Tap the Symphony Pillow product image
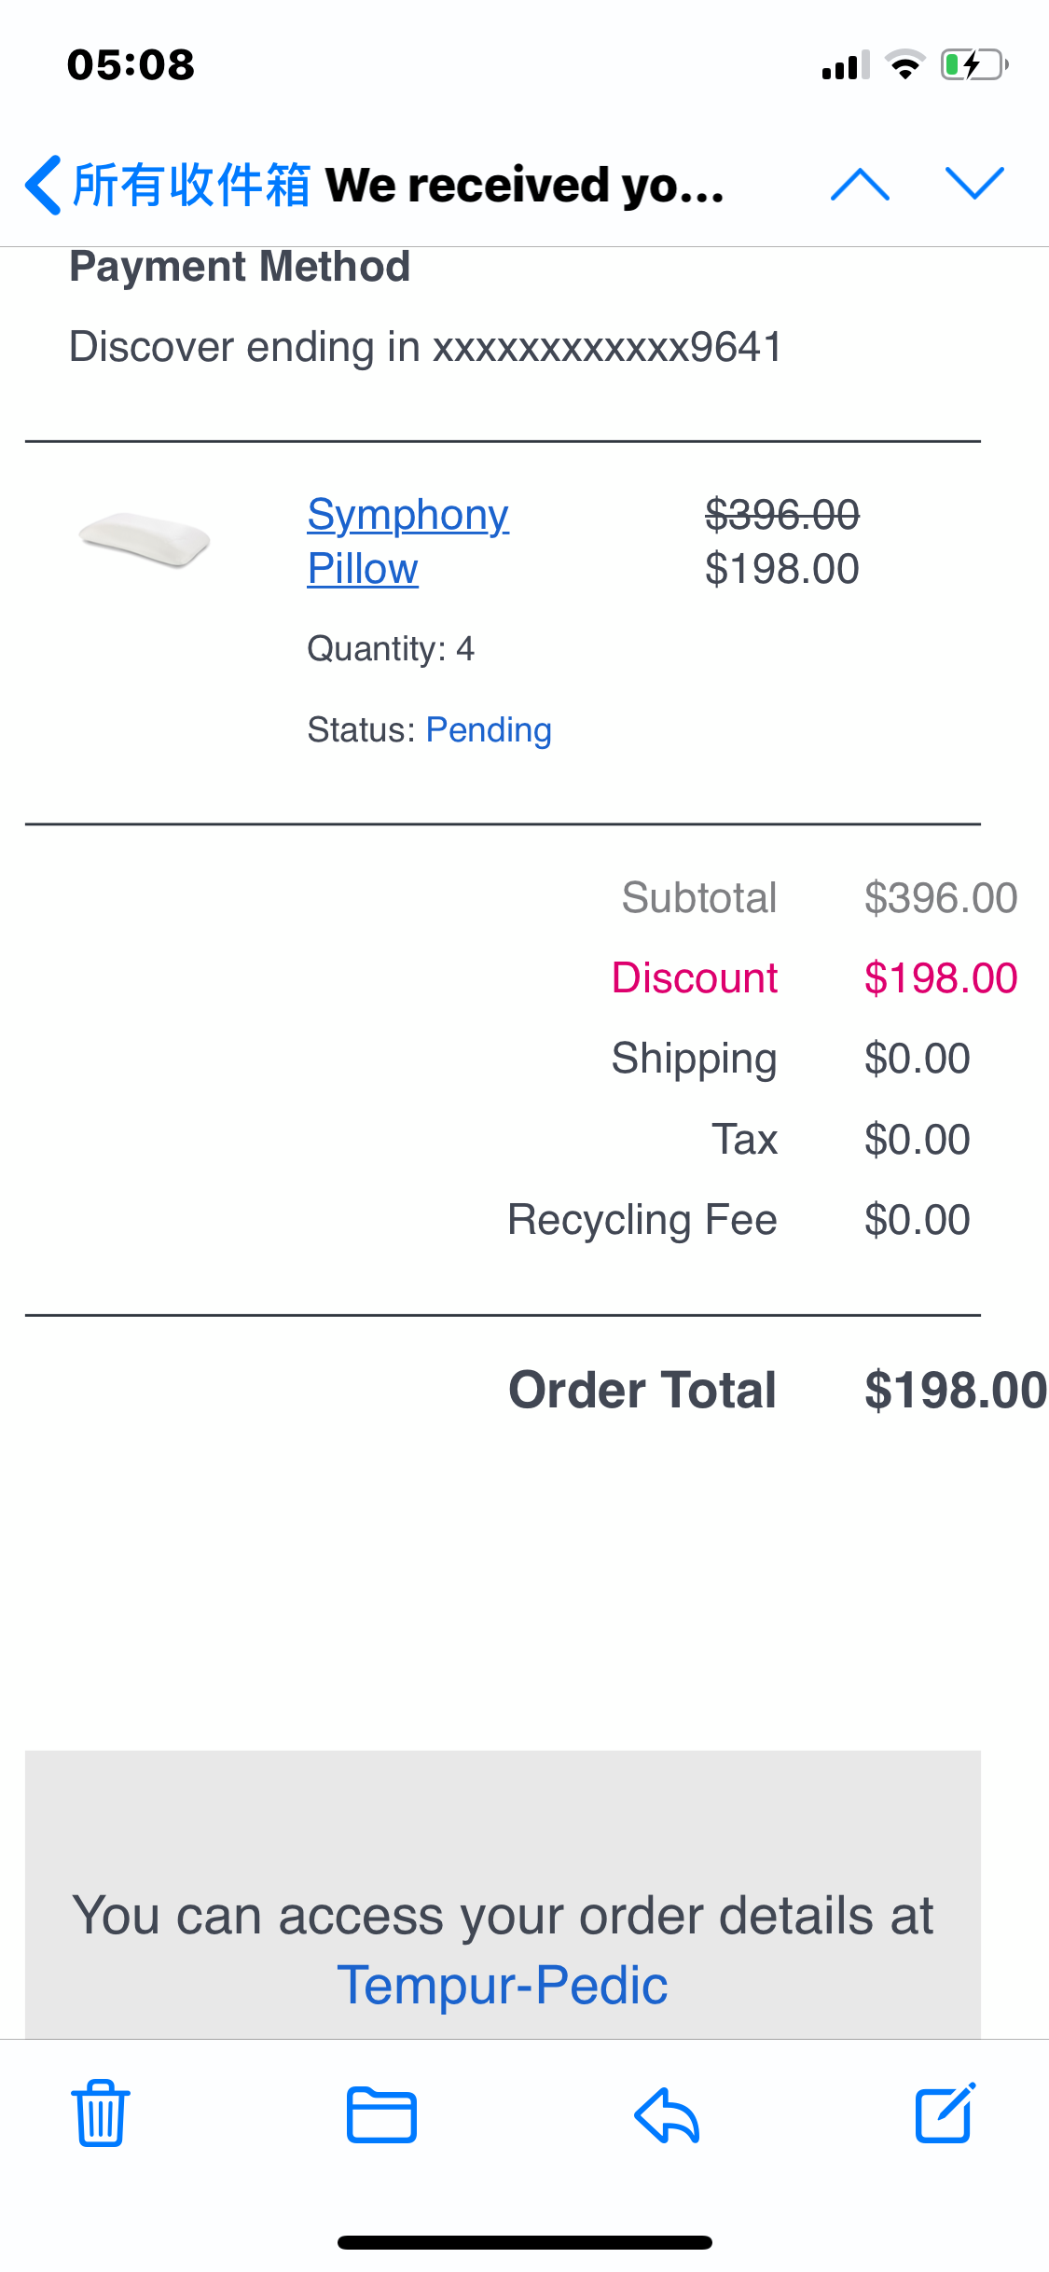The image size is (1049, 2272). tap(145, 539)
